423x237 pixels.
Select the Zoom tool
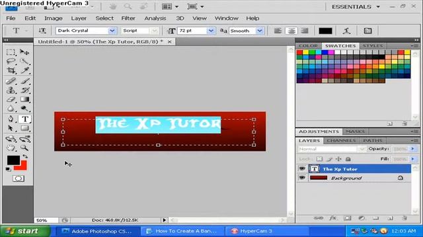point(24,147)
